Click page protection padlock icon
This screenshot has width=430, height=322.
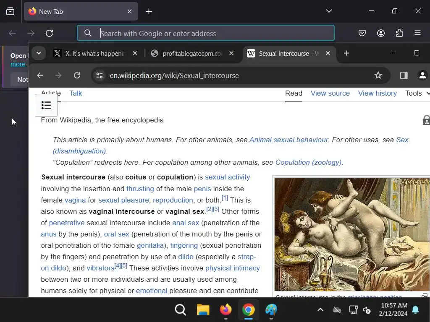pyautogui.click(x=426, y=120)
